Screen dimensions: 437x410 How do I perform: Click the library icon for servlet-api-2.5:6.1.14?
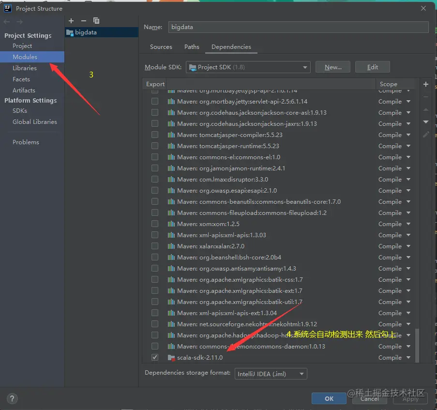pos(171,102)
